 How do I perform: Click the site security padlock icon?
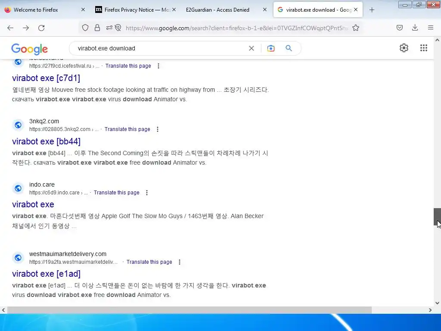[x=97, y=28]
